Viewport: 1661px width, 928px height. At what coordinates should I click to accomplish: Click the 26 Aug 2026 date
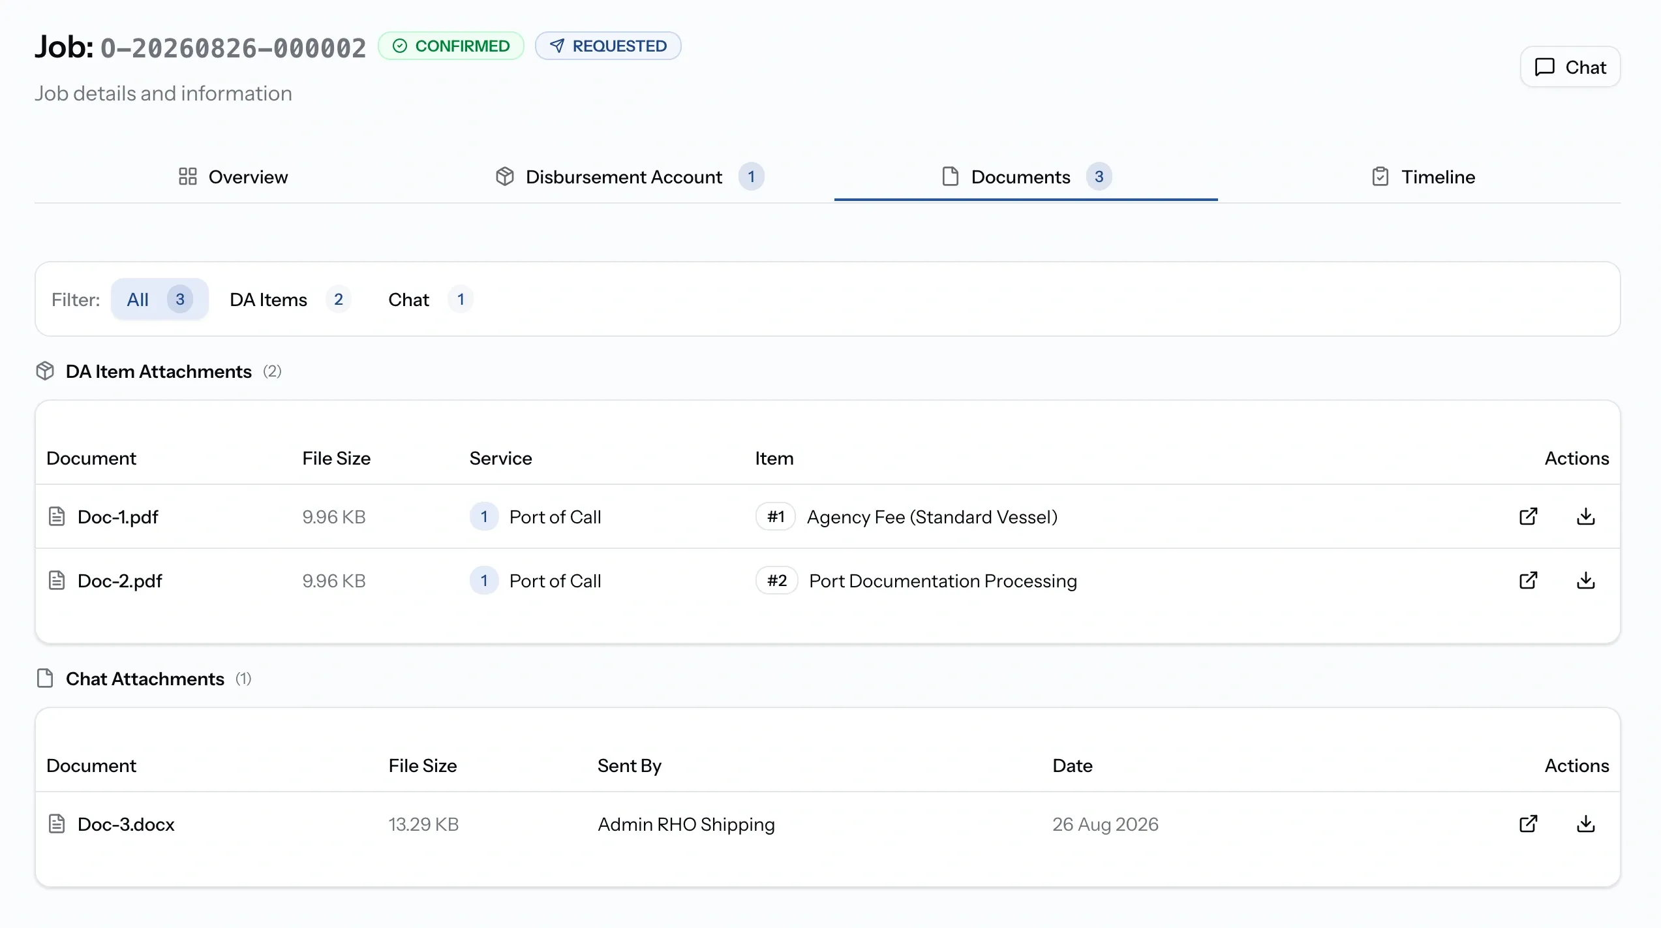click(x=1105, y=824)
